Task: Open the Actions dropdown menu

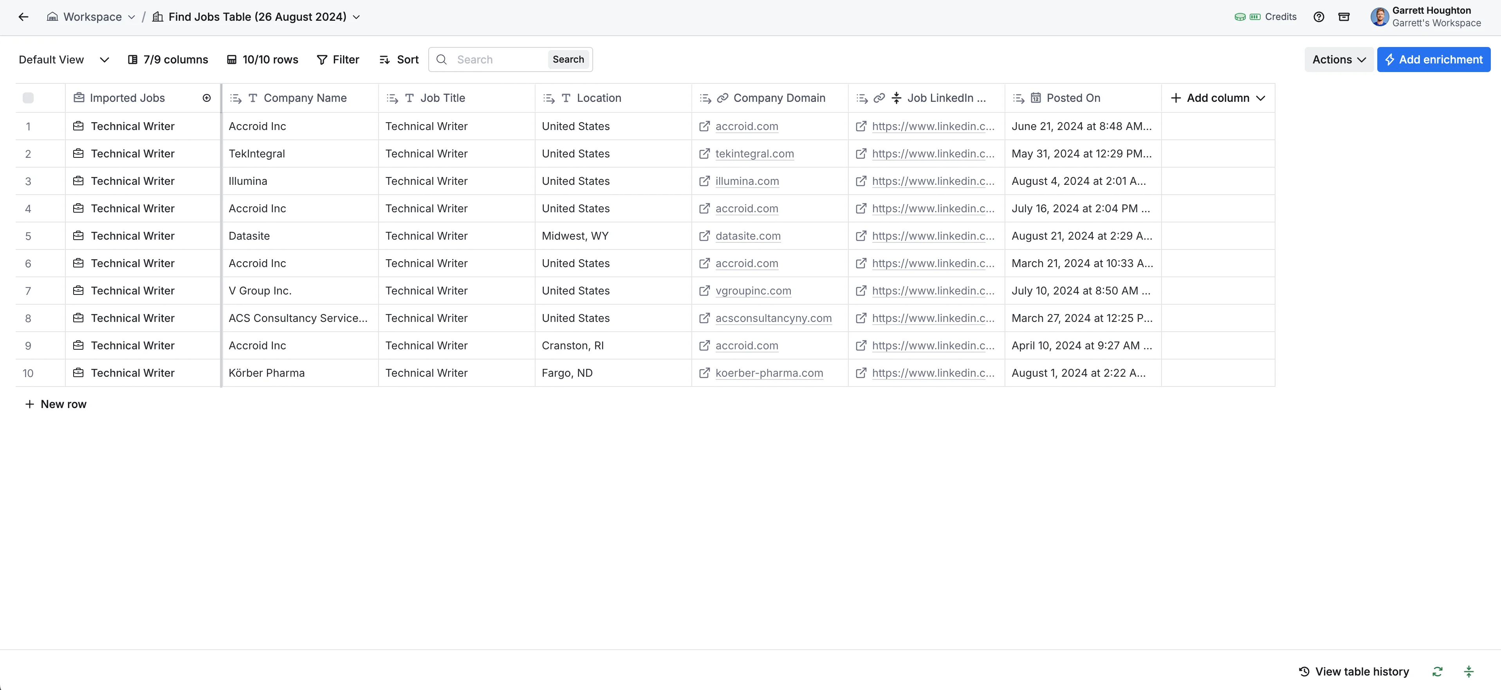Action: [1339, 60]
